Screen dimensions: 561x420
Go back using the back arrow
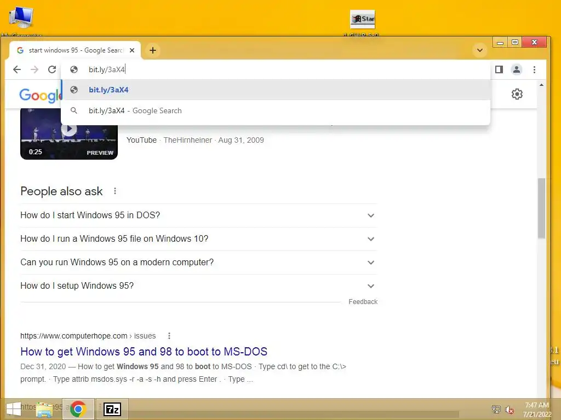point(17,69)
